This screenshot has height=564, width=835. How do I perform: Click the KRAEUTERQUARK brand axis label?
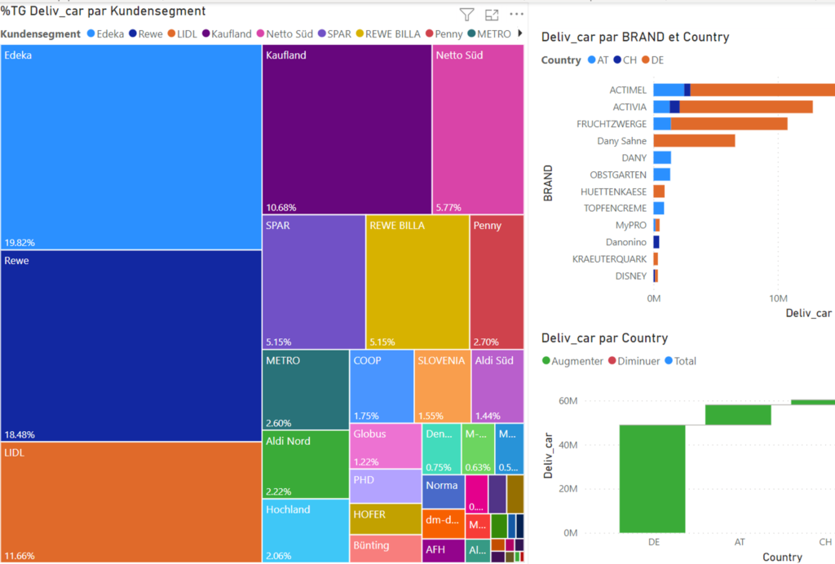click(609, 259)
